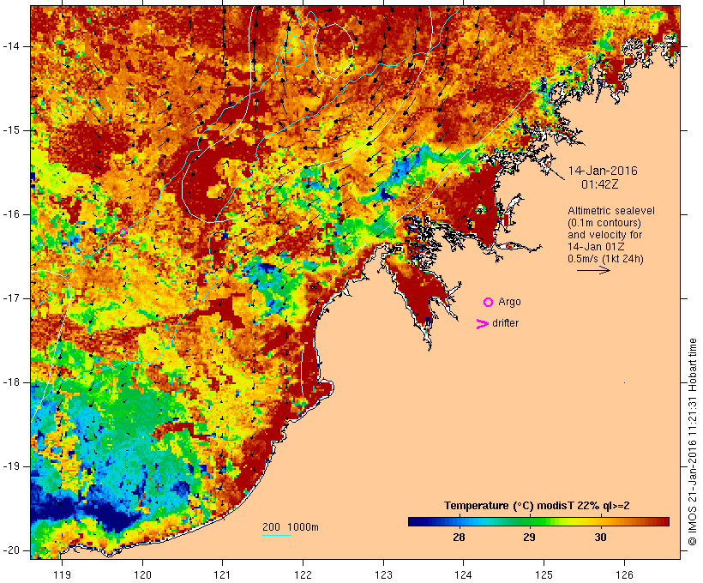Screen dimensions: 703x583
Task: Click the '14-Jan-2016' date text
Action: click(603, 171)
